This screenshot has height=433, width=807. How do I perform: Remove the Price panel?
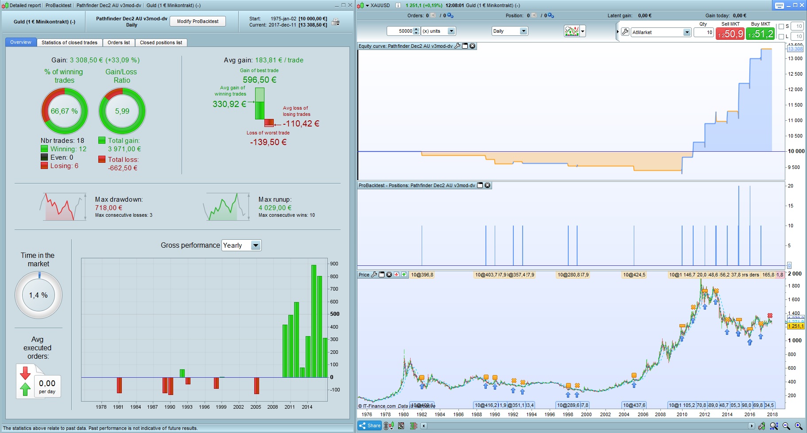tap(389, 275)
